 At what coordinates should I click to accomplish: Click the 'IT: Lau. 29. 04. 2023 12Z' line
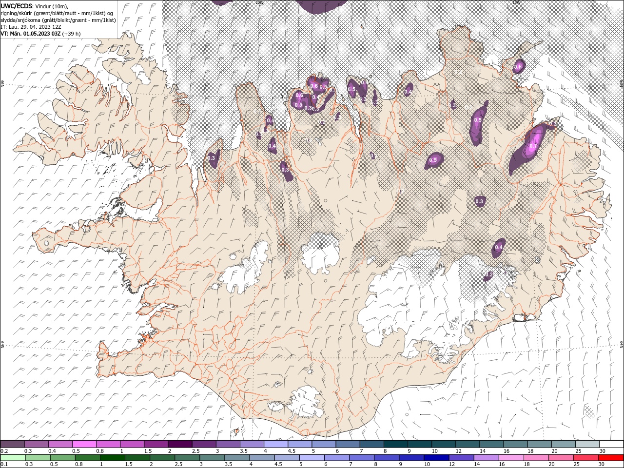(31, 27)
